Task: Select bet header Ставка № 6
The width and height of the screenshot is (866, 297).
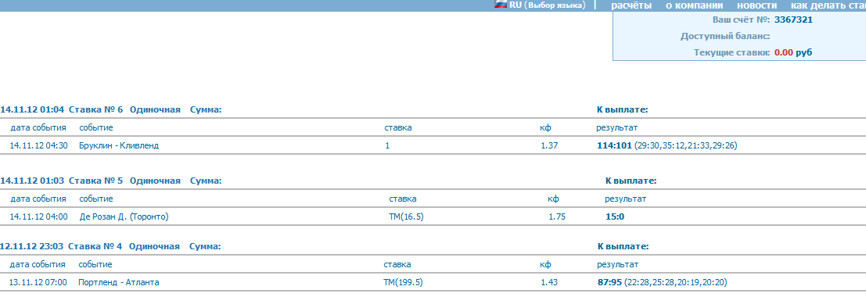Action: click(96, 109)
